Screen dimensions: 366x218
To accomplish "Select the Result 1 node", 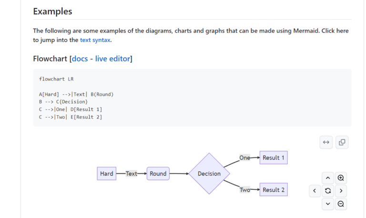I will pyautogui.click(x=274, y=158).
